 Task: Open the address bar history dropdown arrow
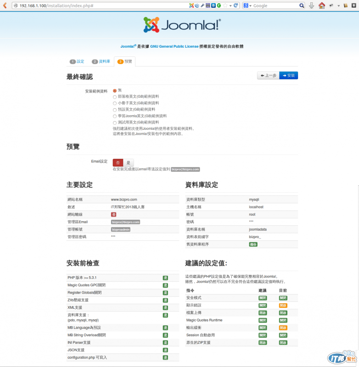click(230, 6)
